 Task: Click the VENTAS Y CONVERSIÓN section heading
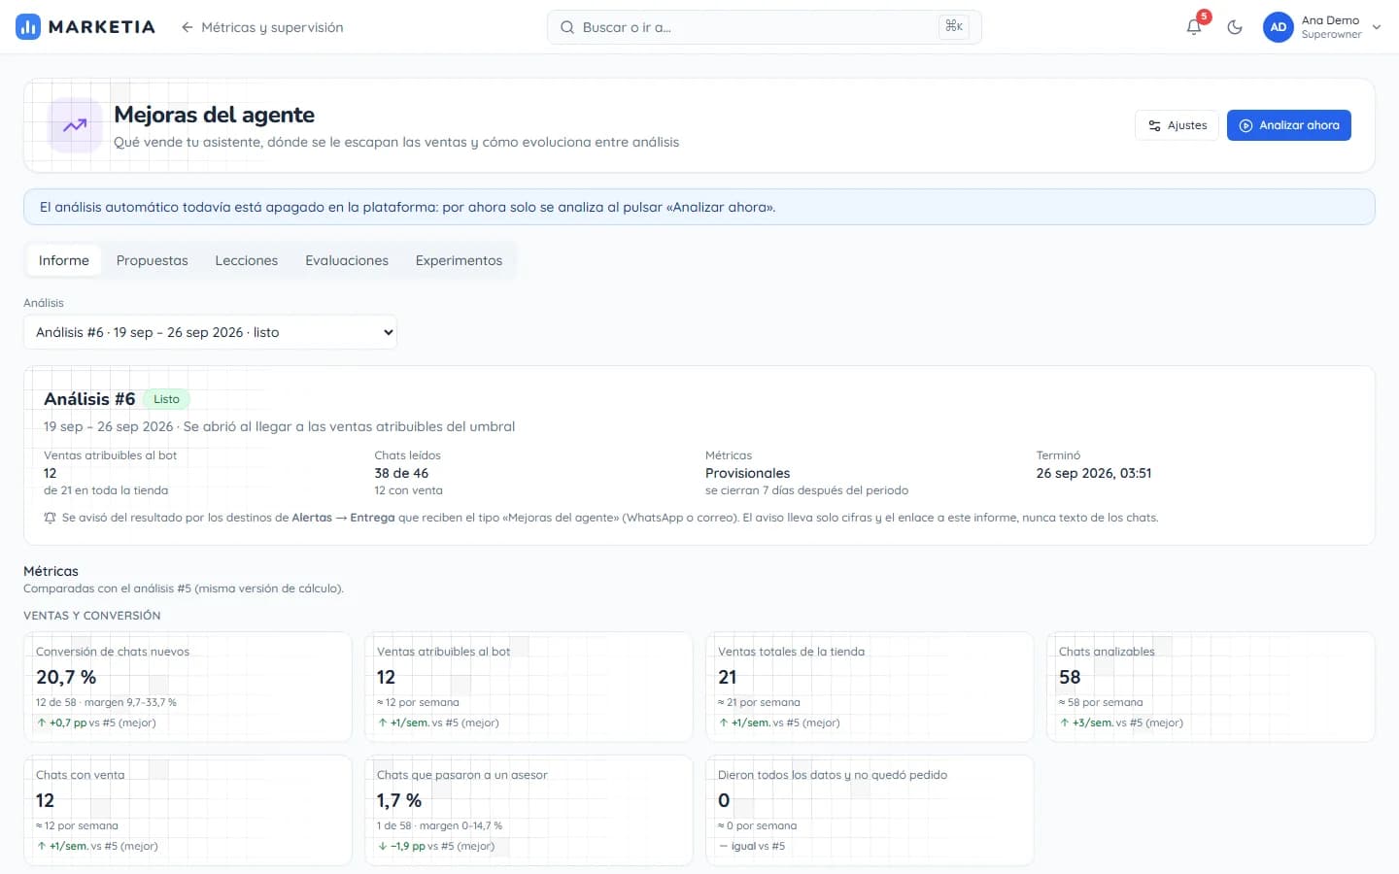pos(92,616)
